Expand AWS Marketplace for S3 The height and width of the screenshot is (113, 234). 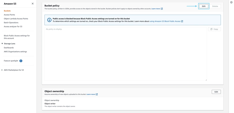2,70
